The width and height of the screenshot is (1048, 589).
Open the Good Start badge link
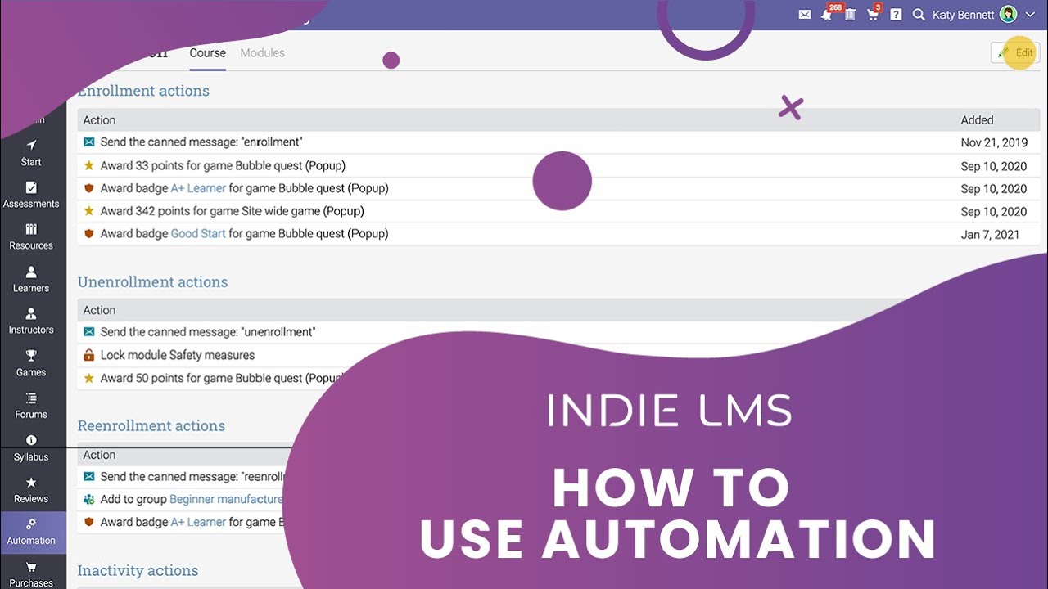coord(198,234)
